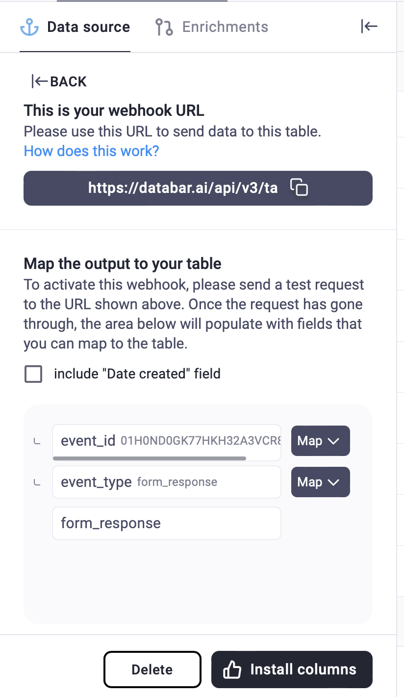
Task: Copy the webhook URL using the copy icon
Action: tap(300, 188)
